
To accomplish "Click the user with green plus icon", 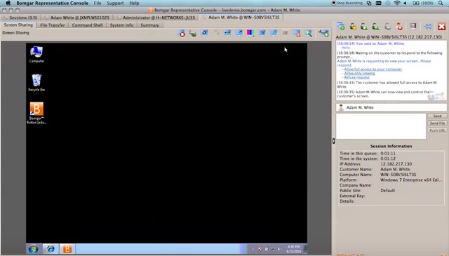I will [x=375, y=27].
